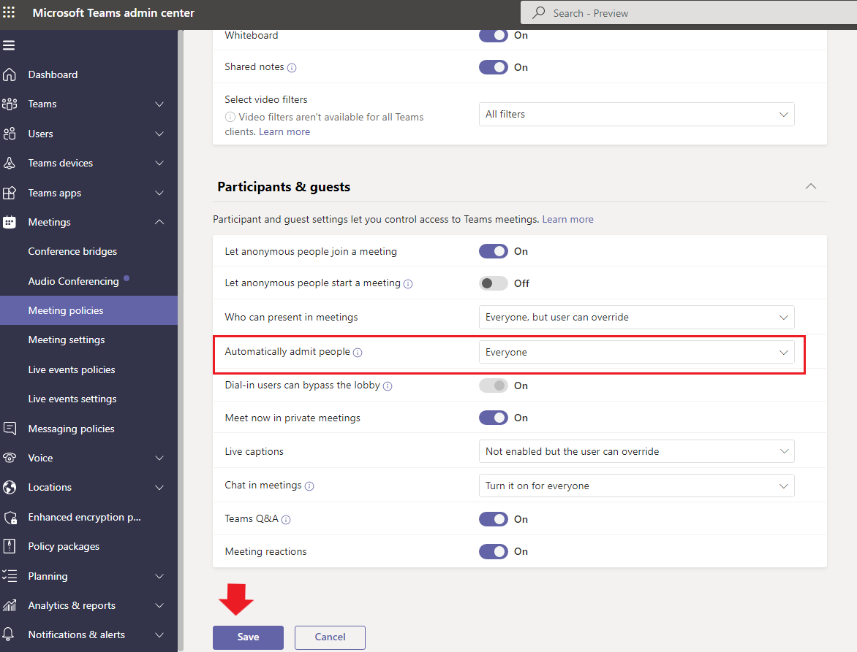
Task: Click the Planning checklist icon
Action: [10, 575]
